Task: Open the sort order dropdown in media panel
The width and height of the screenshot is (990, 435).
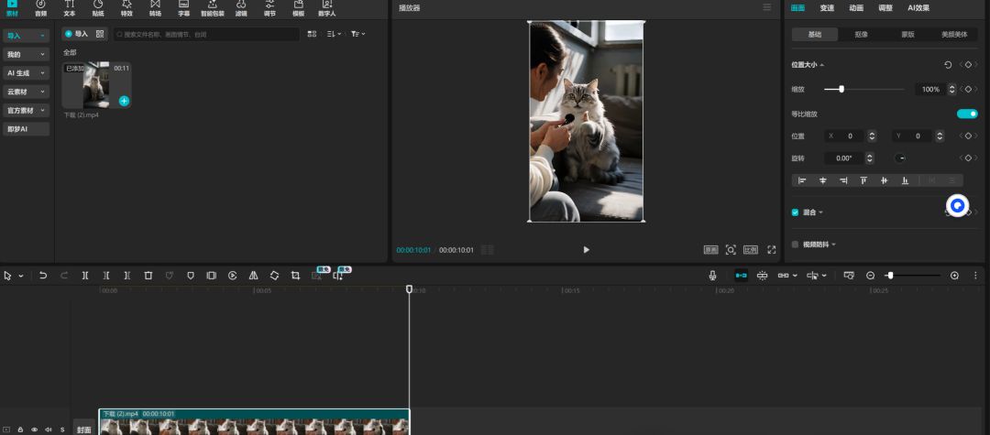Action: point(334,34)
